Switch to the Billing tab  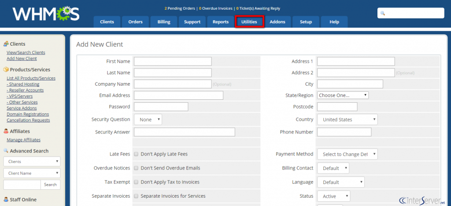(164, 22)
